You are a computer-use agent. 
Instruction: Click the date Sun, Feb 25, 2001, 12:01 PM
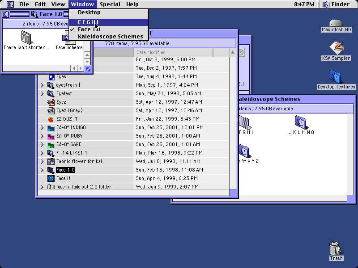click(170, 127)
